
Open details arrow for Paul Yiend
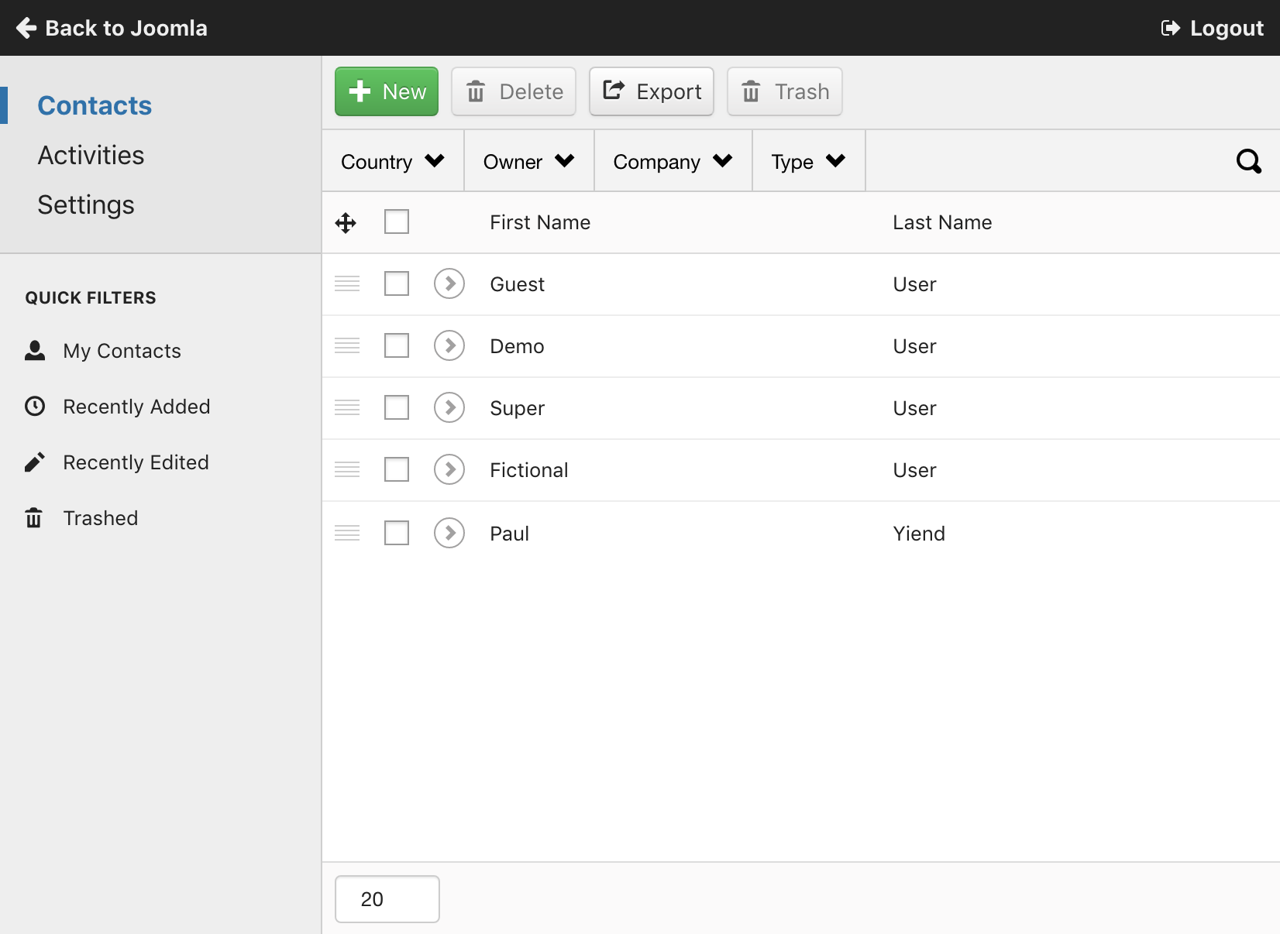click(449, 533)
